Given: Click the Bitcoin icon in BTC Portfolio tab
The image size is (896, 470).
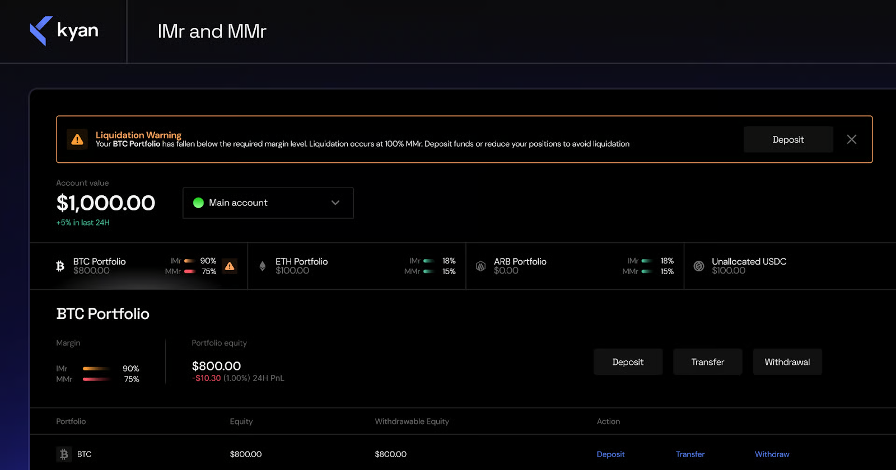Looking at the screenshot, I should [60, 266].
